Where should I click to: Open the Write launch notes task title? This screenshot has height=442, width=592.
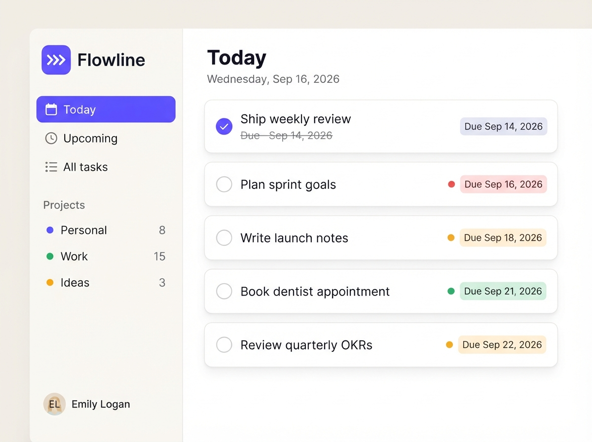(x=295, y=238)
